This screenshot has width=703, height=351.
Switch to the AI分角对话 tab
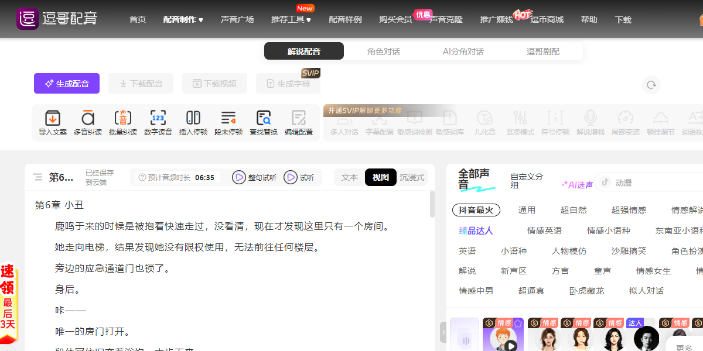coord(463,51)
